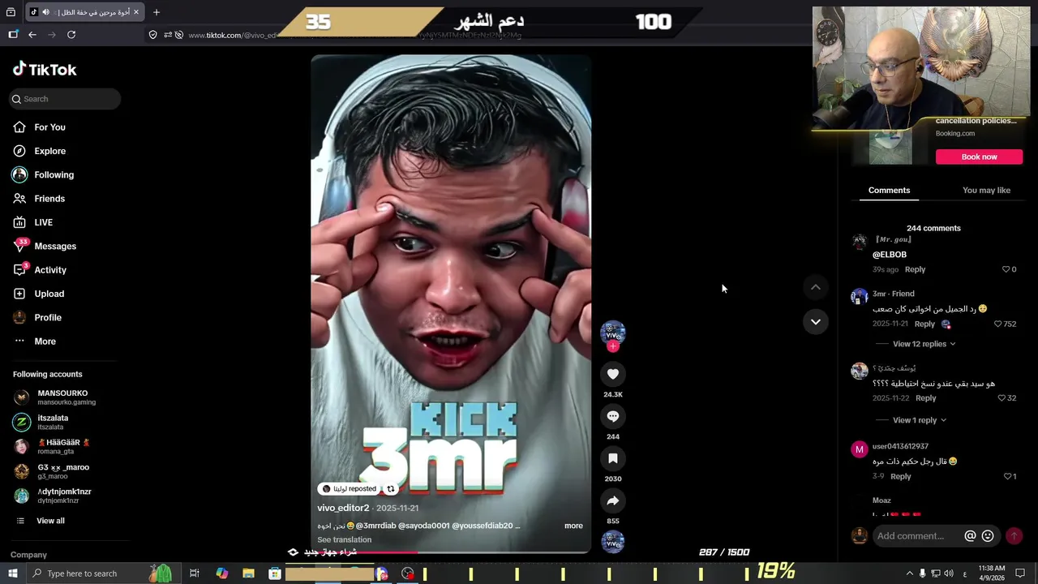Screen dimensions: 1038x584
Task: Expand View all following accounts
Action: pyautogui.click(x=41, y=521)
